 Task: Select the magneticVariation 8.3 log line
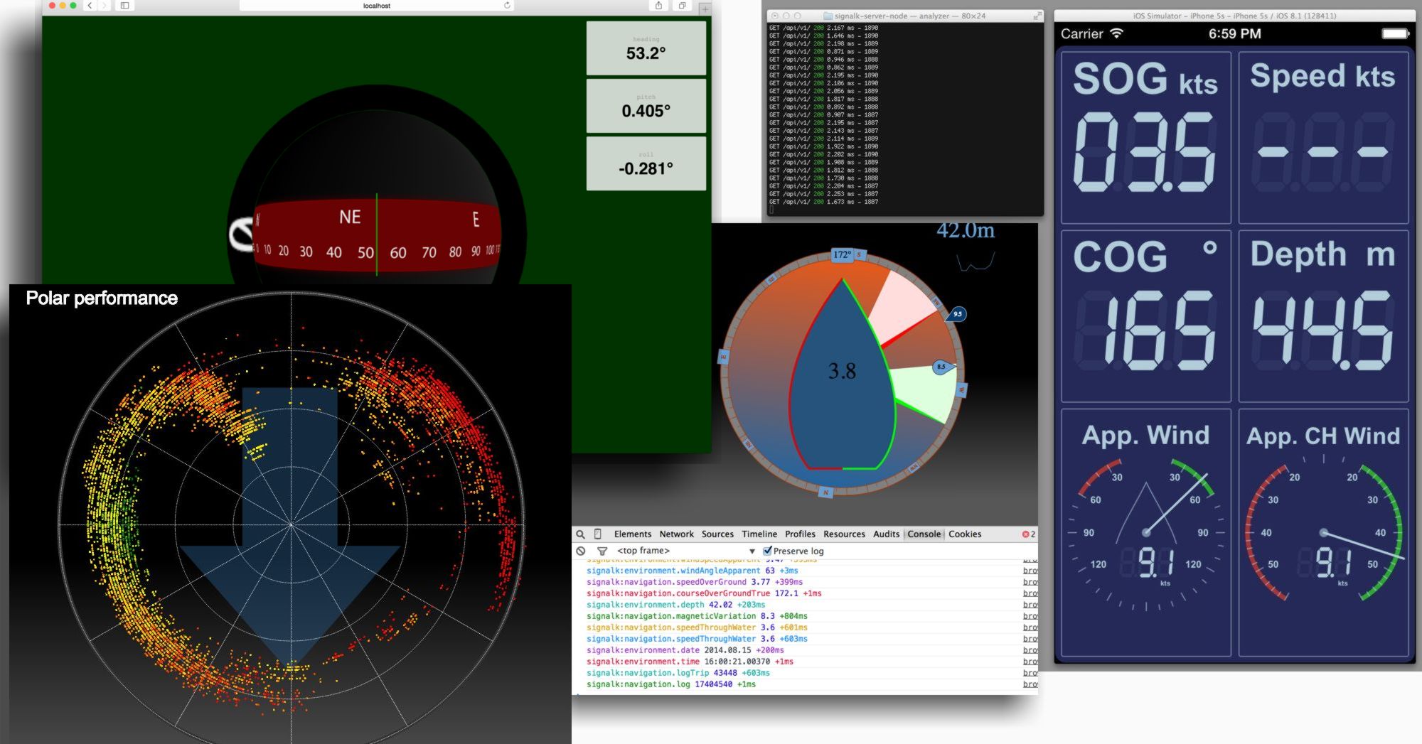click(803, 616)
